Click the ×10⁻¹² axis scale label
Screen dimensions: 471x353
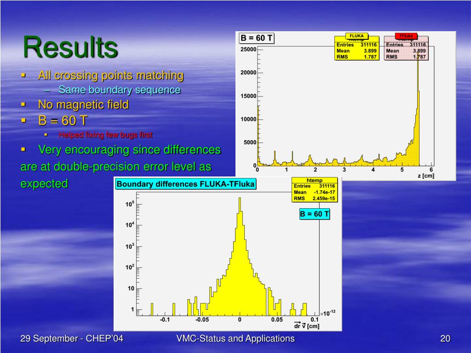(x=327, y=313)
